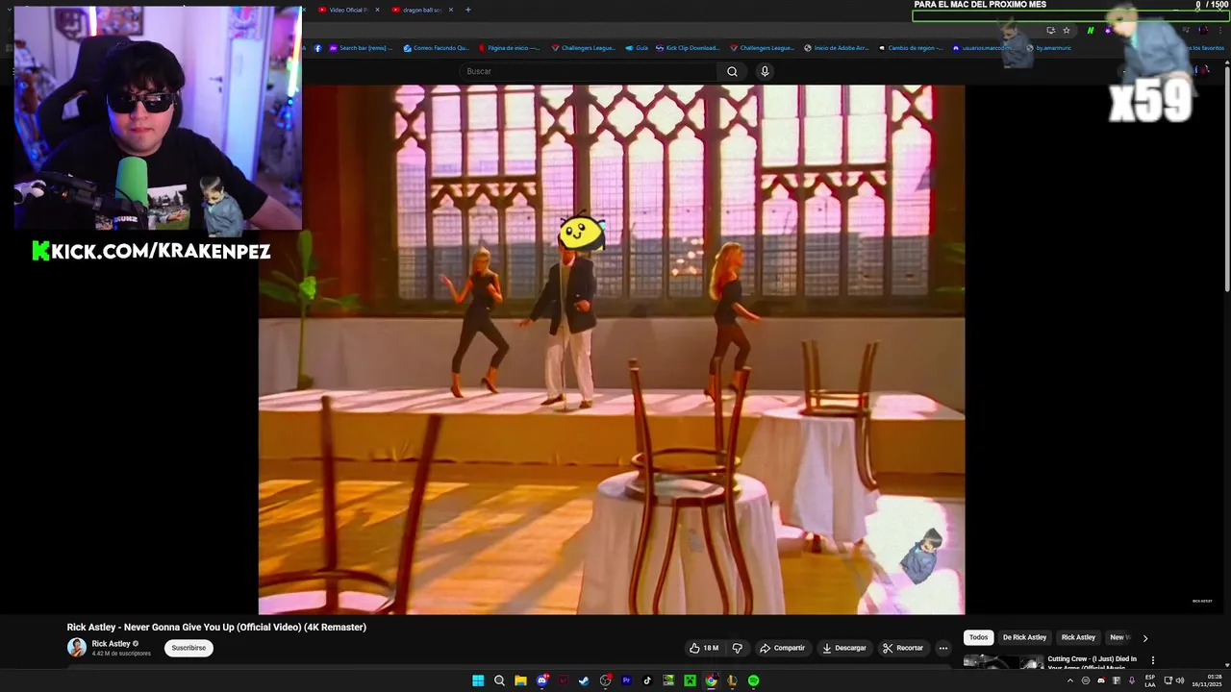Click the Suscribirse button
Screen dimensions: 1231x692
tap(188, 648)
